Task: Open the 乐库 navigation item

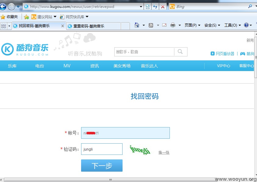Action: 12,66
